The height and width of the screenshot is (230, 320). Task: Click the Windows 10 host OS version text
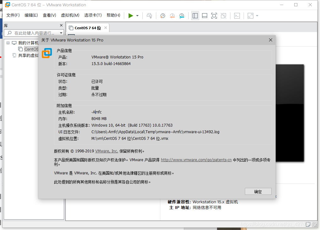[x=132, y=125]
